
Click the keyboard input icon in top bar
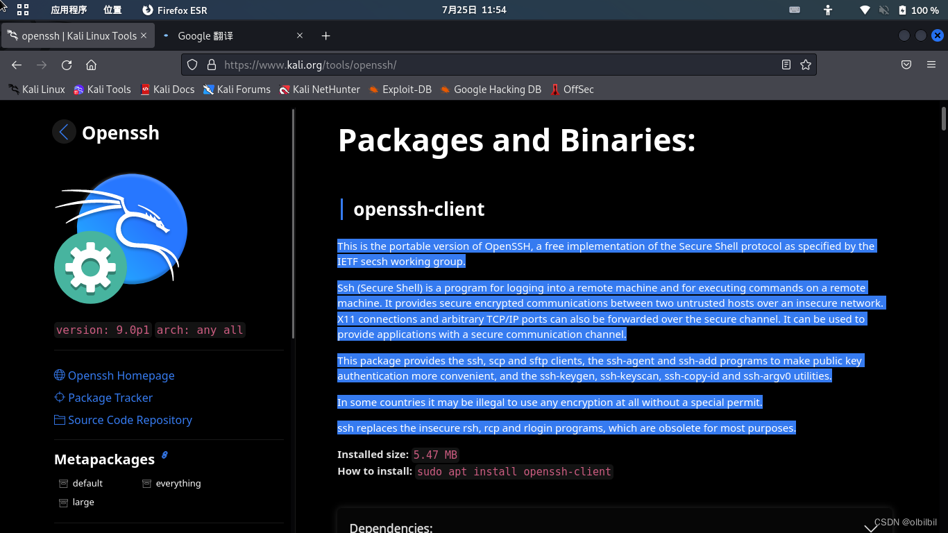coord(795,10)
